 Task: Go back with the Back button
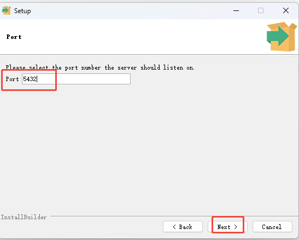(x=183, y=227)
